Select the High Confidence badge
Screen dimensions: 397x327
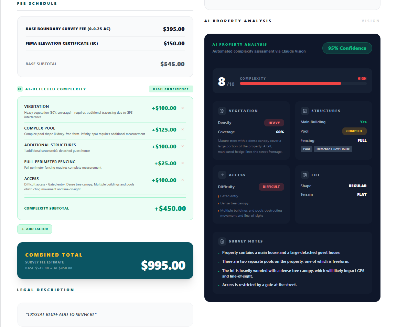click(x=171, y=89)
